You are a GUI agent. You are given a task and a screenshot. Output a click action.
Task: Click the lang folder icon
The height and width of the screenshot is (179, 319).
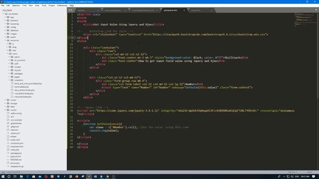(x=10, y=47)
